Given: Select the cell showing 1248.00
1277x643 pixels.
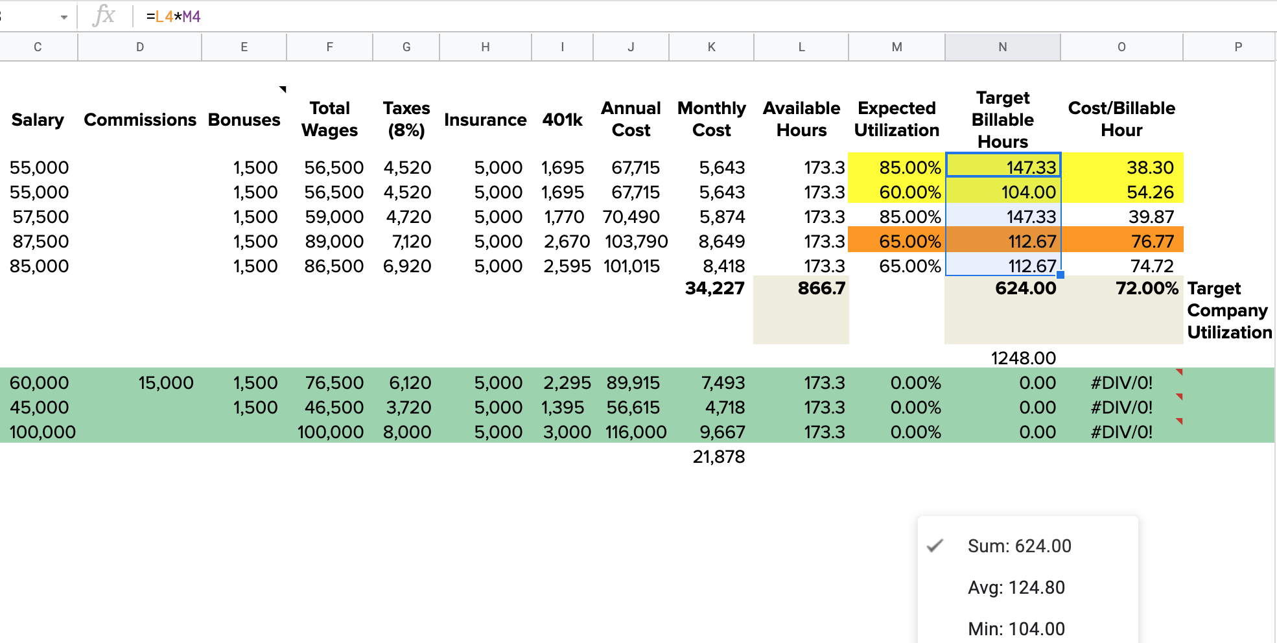Looking at the screenshot, I should click(x=1003, y=358).
